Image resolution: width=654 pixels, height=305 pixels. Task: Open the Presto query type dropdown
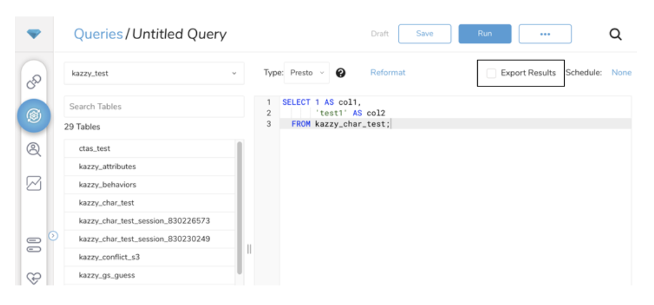pos(307,73)
